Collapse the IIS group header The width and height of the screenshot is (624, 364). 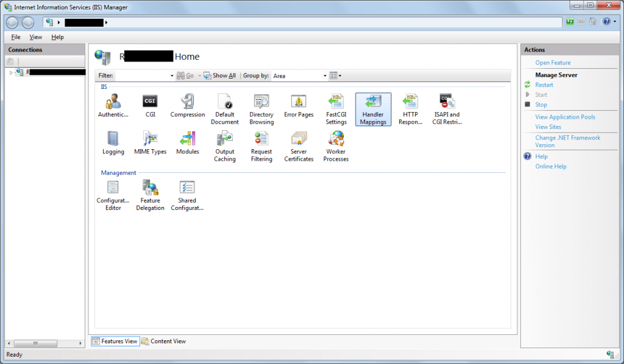coord(104,86)
